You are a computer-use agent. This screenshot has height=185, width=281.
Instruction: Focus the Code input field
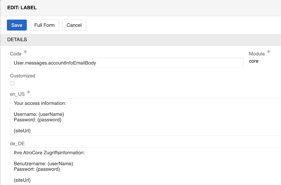126,63
